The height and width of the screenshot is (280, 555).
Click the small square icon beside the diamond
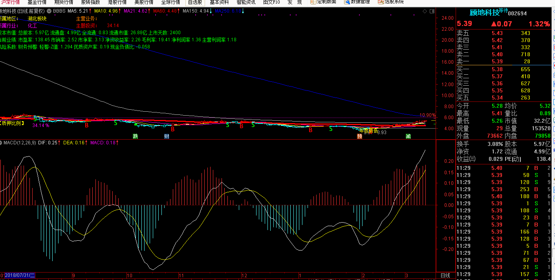(432, 11)
